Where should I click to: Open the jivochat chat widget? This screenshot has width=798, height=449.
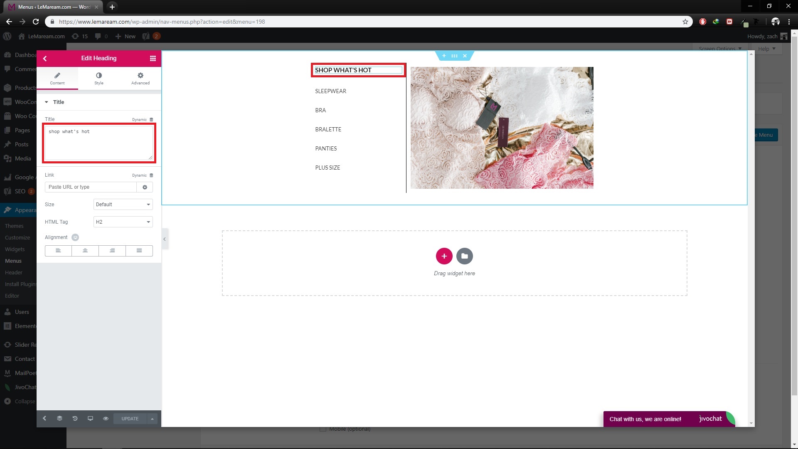(669, 419)
